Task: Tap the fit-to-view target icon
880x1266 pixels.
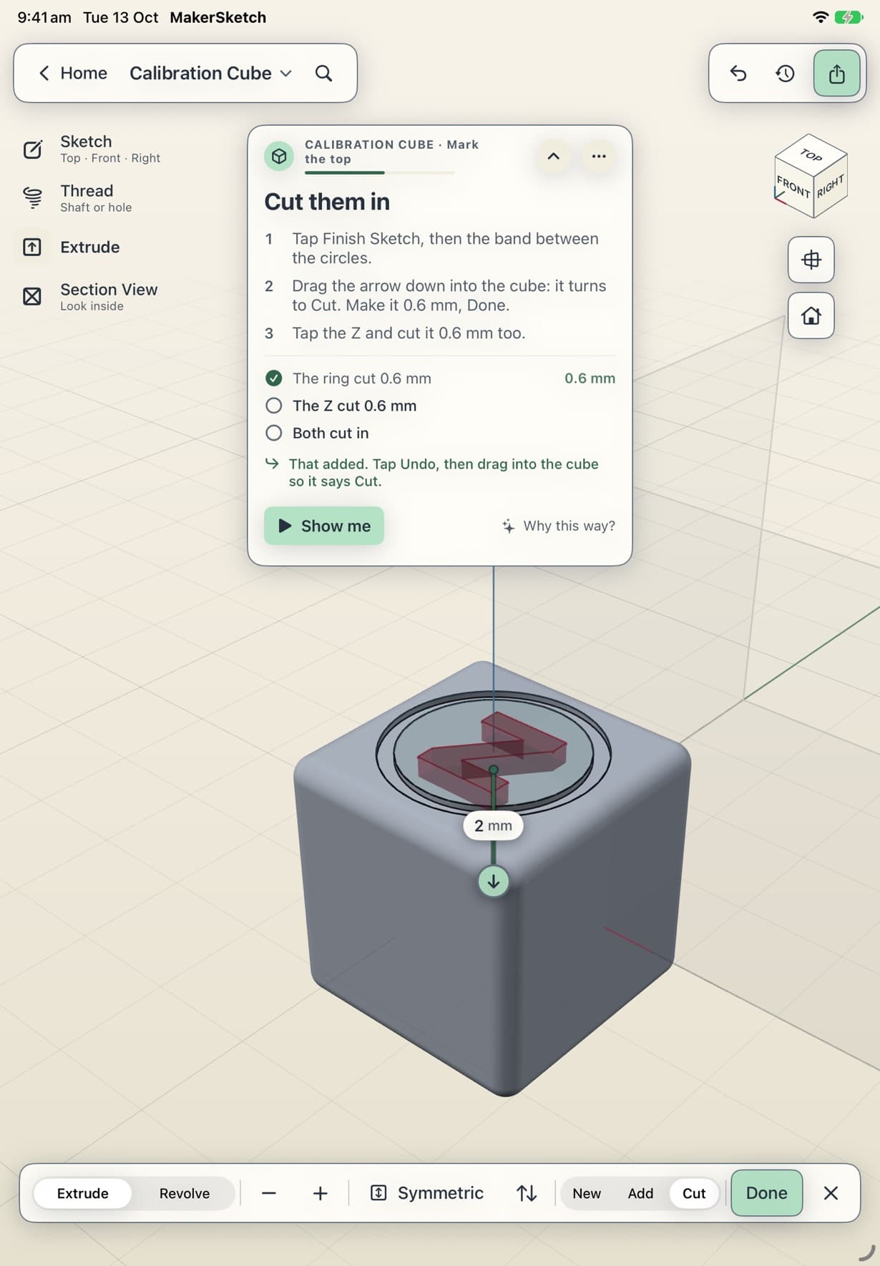Action: coord(811,260)
